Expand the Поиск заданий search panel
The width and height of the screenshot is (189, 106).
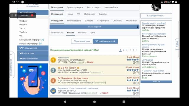[x=94, y=27]
